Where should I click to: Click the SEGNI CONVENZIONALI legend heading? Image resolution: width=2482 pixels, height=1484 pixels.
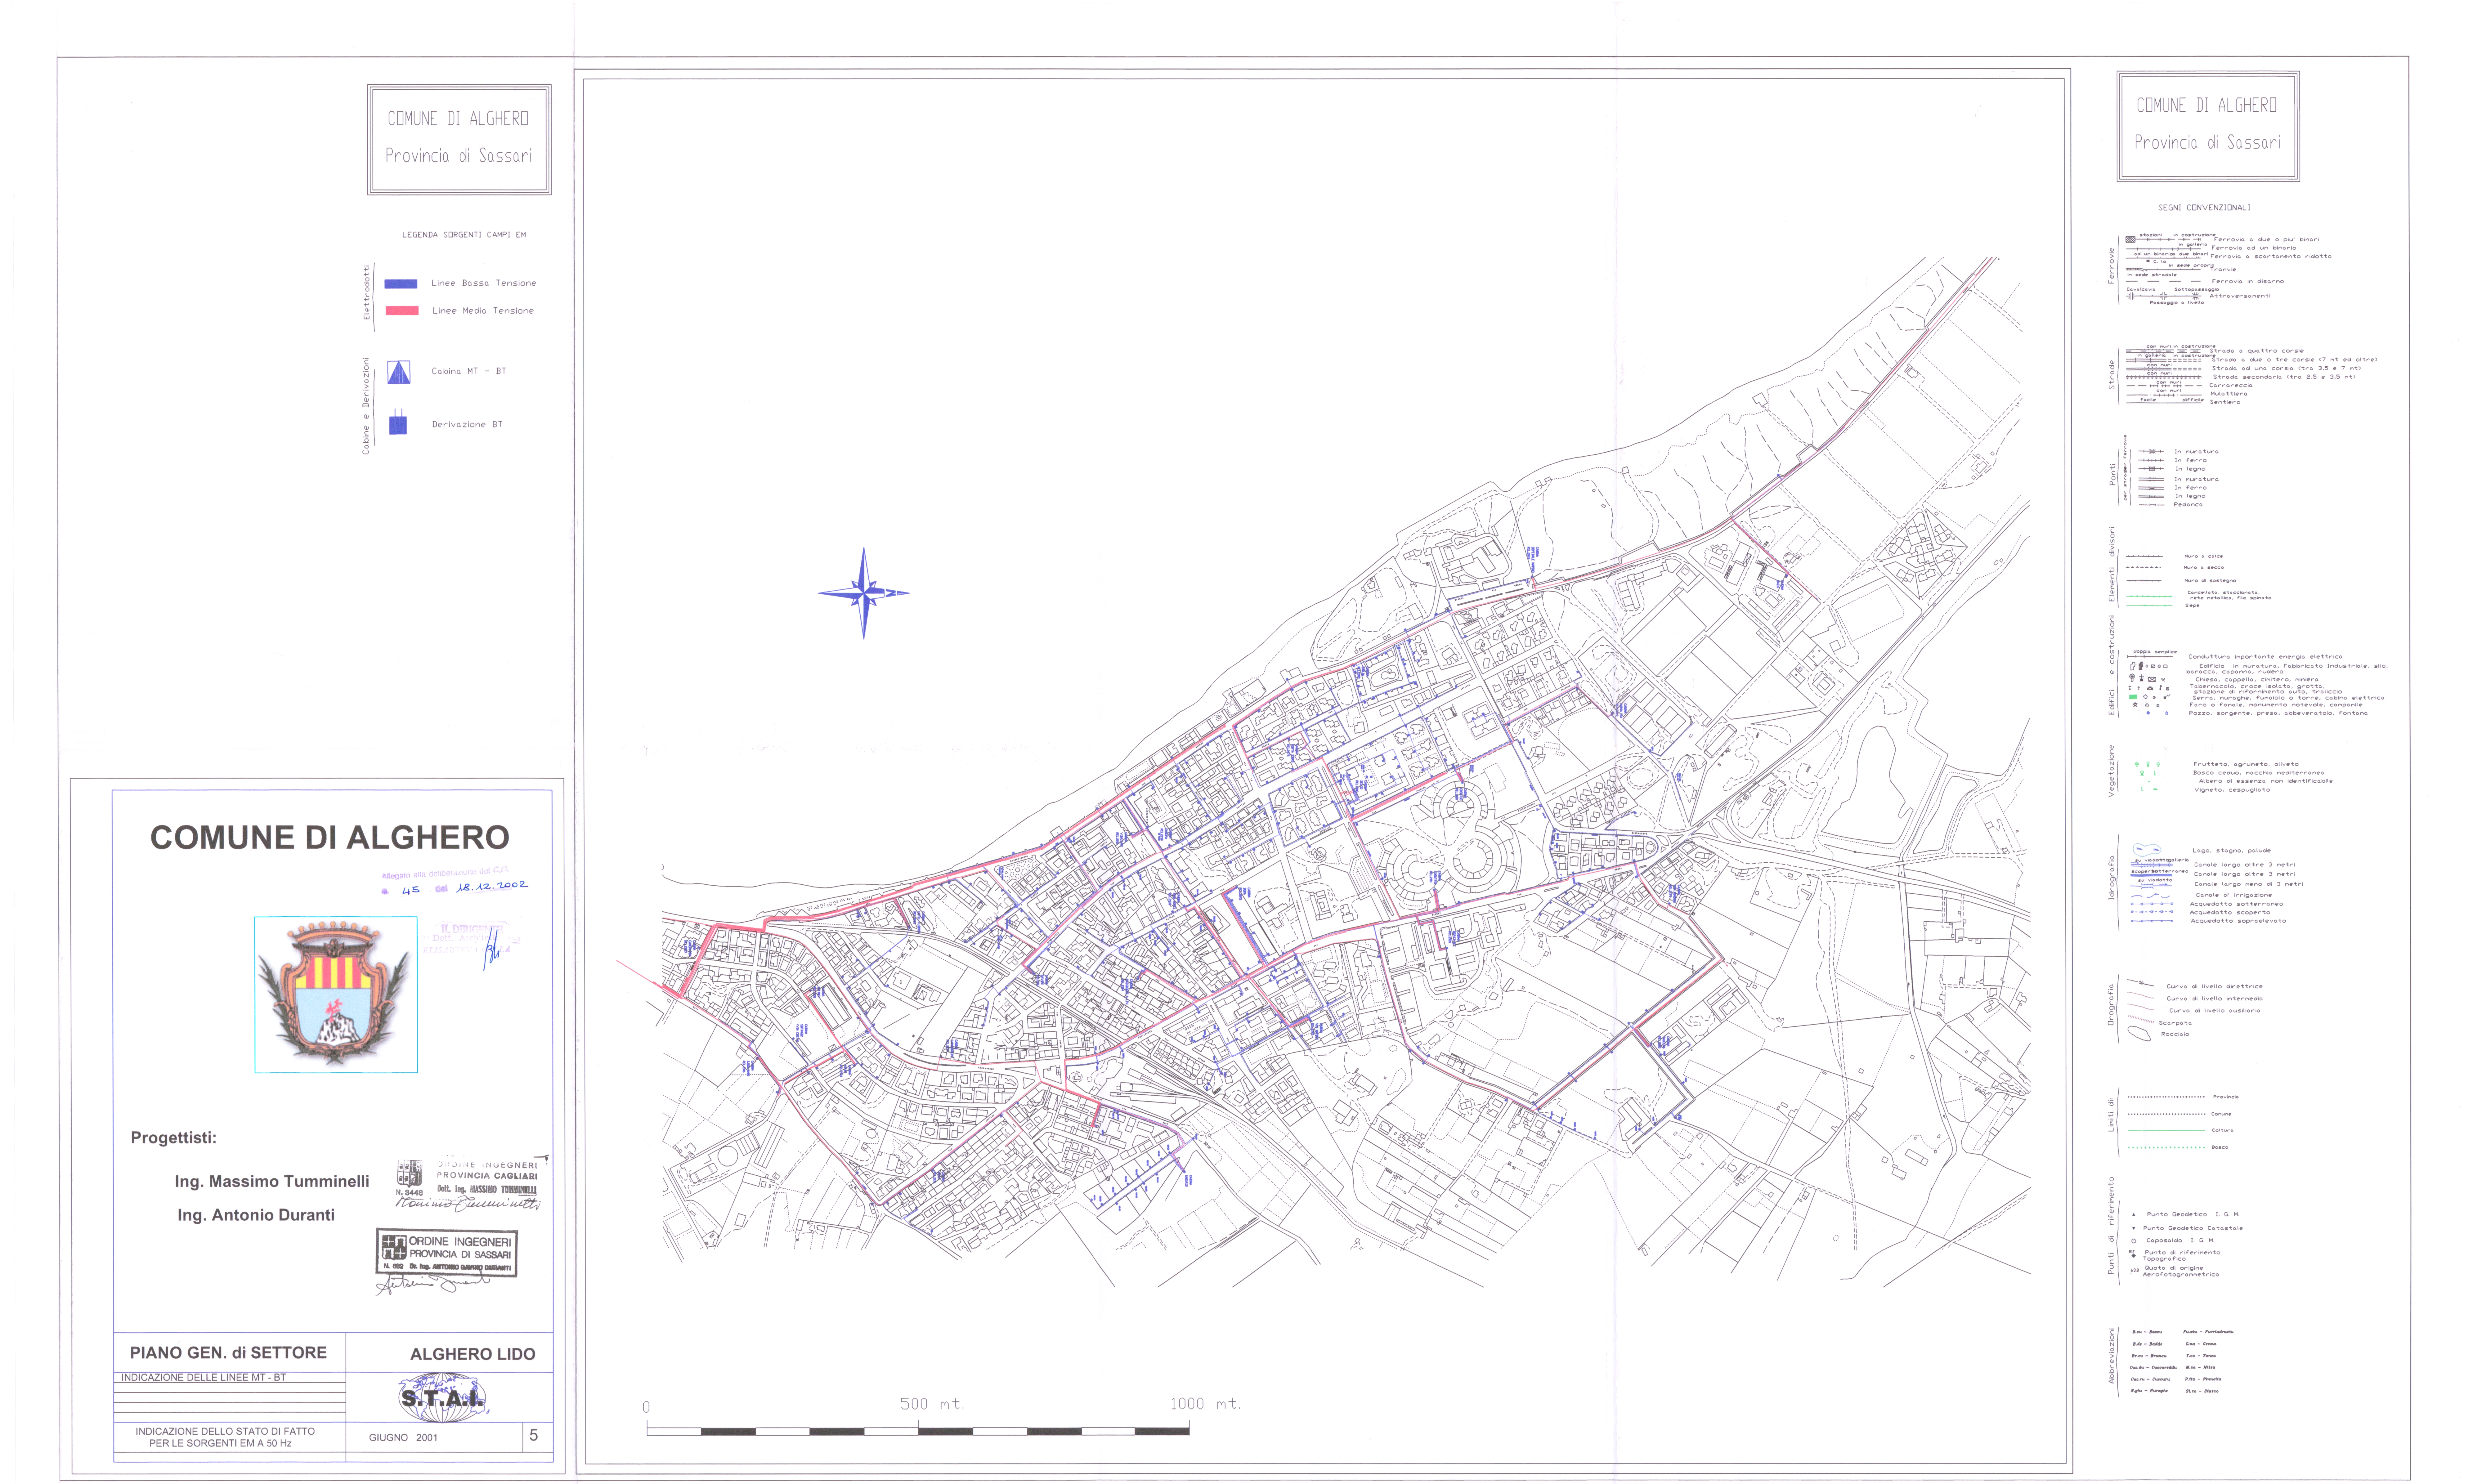pyautogui.click(x=2204, y=208)
